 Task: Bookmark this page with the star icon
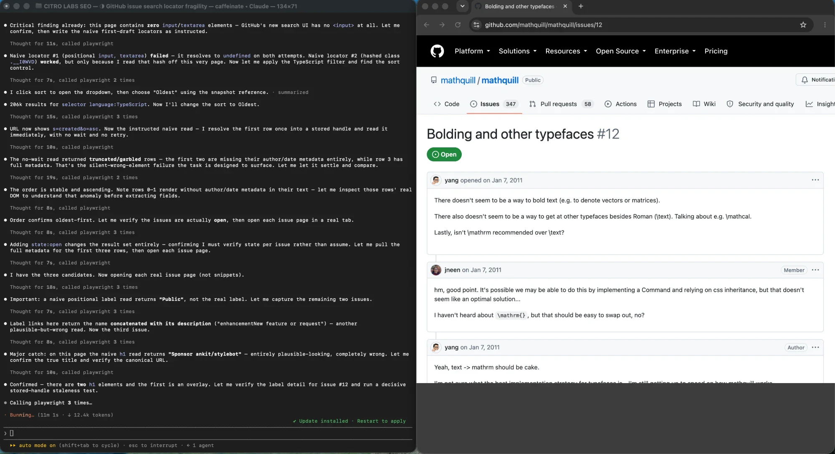coord(803,25)
